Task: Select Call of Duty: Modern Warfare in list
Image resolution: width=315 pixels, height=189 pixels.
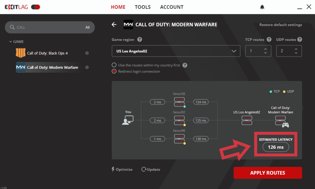Action: (x=53, y=67)
